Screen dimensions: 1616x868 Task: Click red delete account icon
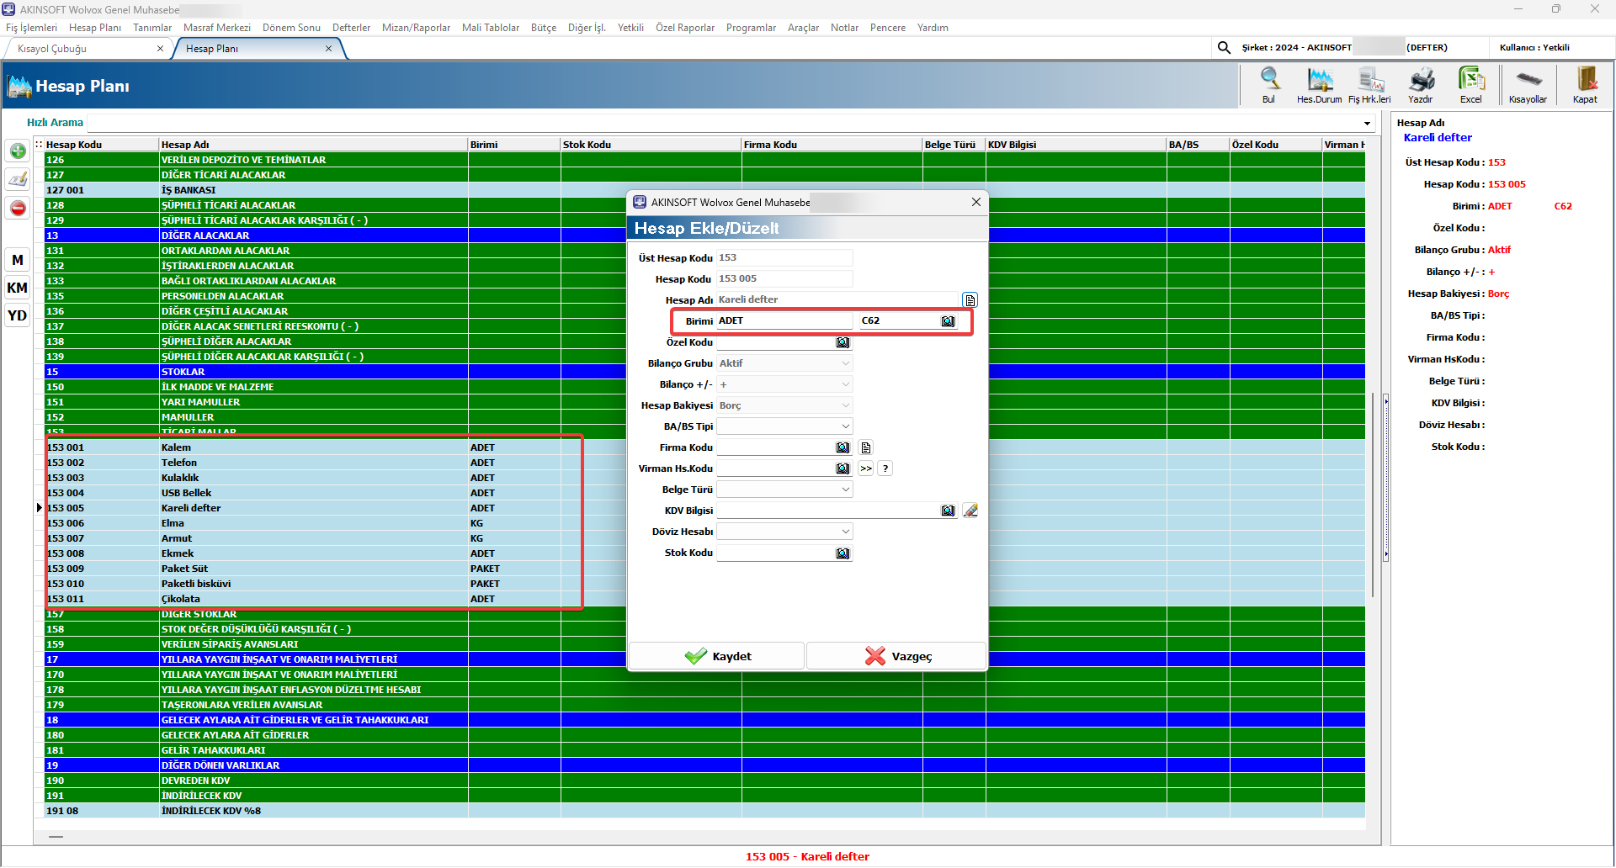point(18,208)
